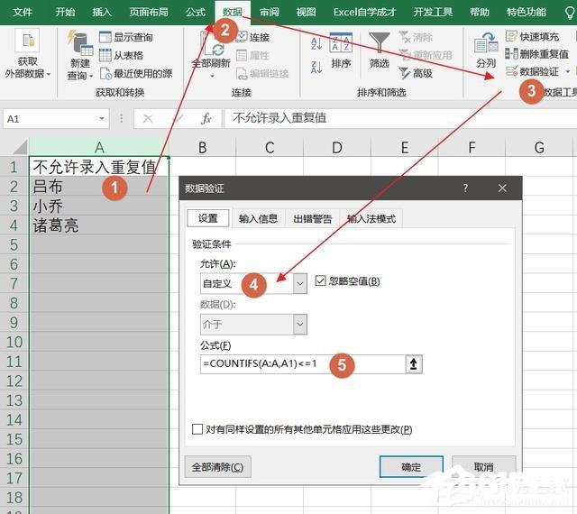Image resolution: width=577 pixels, height=514 pixels.
Task: Switch to the 公式 ribbon tab
Action: (x=196, y=12)
